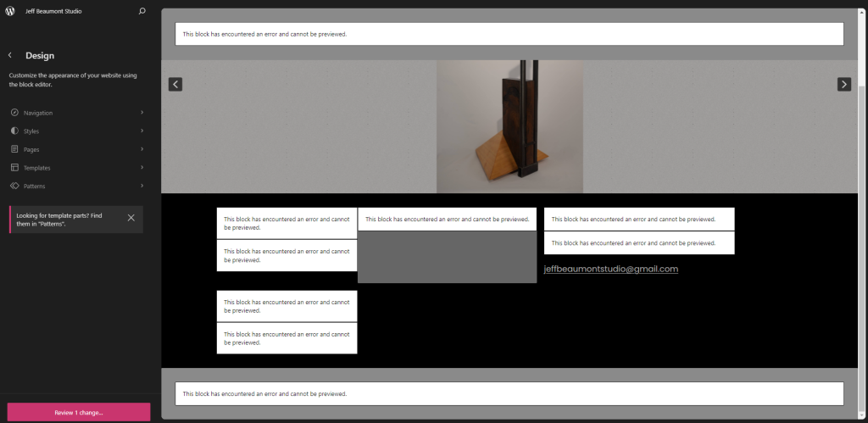Click the Styles half-circle icon
The width and height of the screenshot is (868, 423).
(14, 131)
